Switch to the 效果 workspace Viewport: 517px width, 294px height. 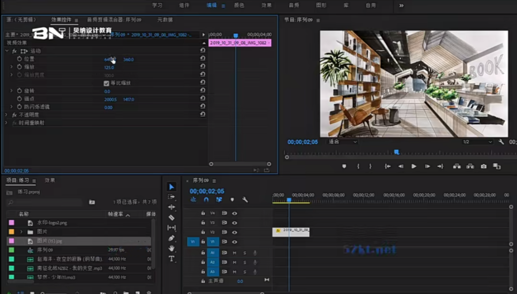pyautogui.click(x=266, y=5)
